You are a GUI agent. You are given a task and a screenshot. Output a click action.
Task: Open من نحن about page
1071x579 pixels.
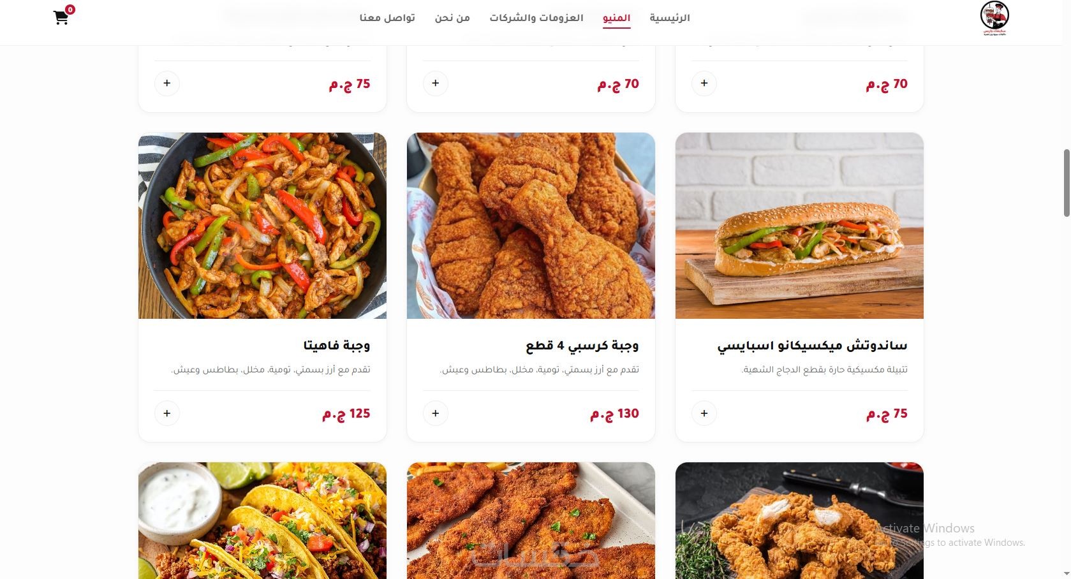point(452,18)
